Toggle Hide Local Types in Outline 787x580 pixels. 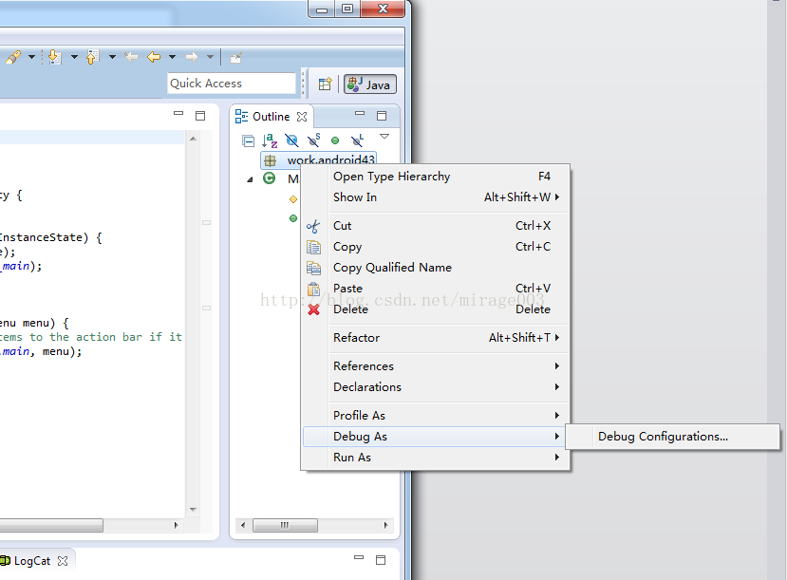357,140
